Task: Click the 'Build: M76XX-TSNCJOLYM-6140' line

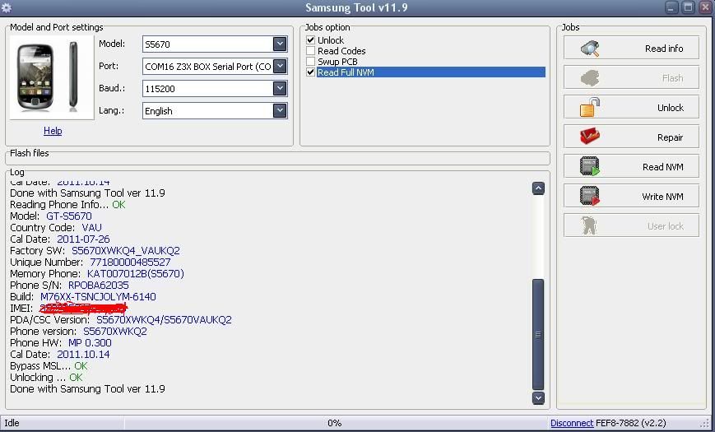Action: click(x=83, y=296)
